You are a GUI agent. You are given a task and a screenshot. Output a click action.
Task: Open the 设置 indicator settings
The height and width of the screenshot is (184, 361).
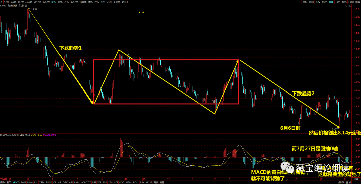coord(162,182)
